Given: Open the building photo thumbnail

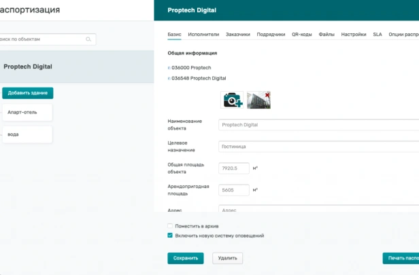Looking at the screenshot, I should 258,100.
